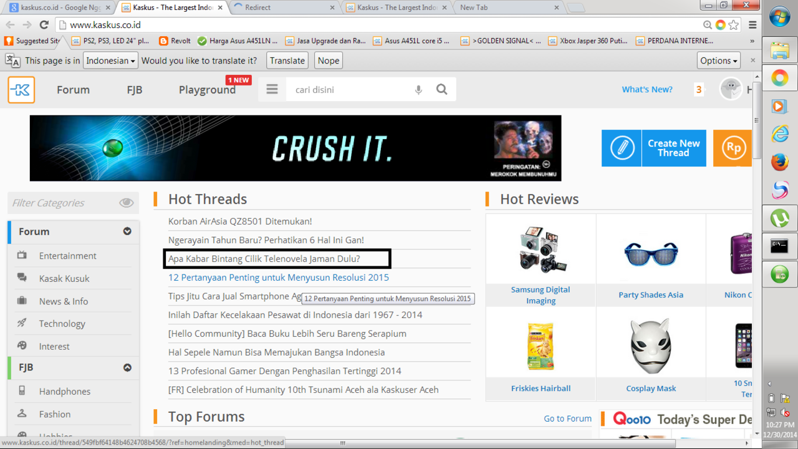This screenshot has width=798, height=449.
Task: Open the translate Options dropdown
Action: point(719,60)
